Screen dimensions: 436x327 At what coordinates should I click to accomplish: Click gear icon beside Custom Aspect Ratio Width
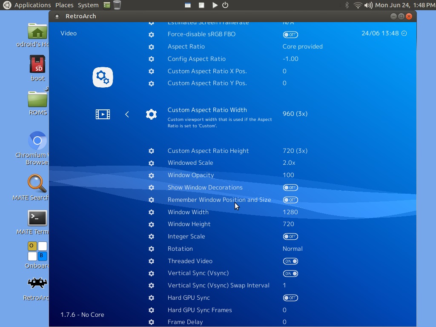point(151,114)
